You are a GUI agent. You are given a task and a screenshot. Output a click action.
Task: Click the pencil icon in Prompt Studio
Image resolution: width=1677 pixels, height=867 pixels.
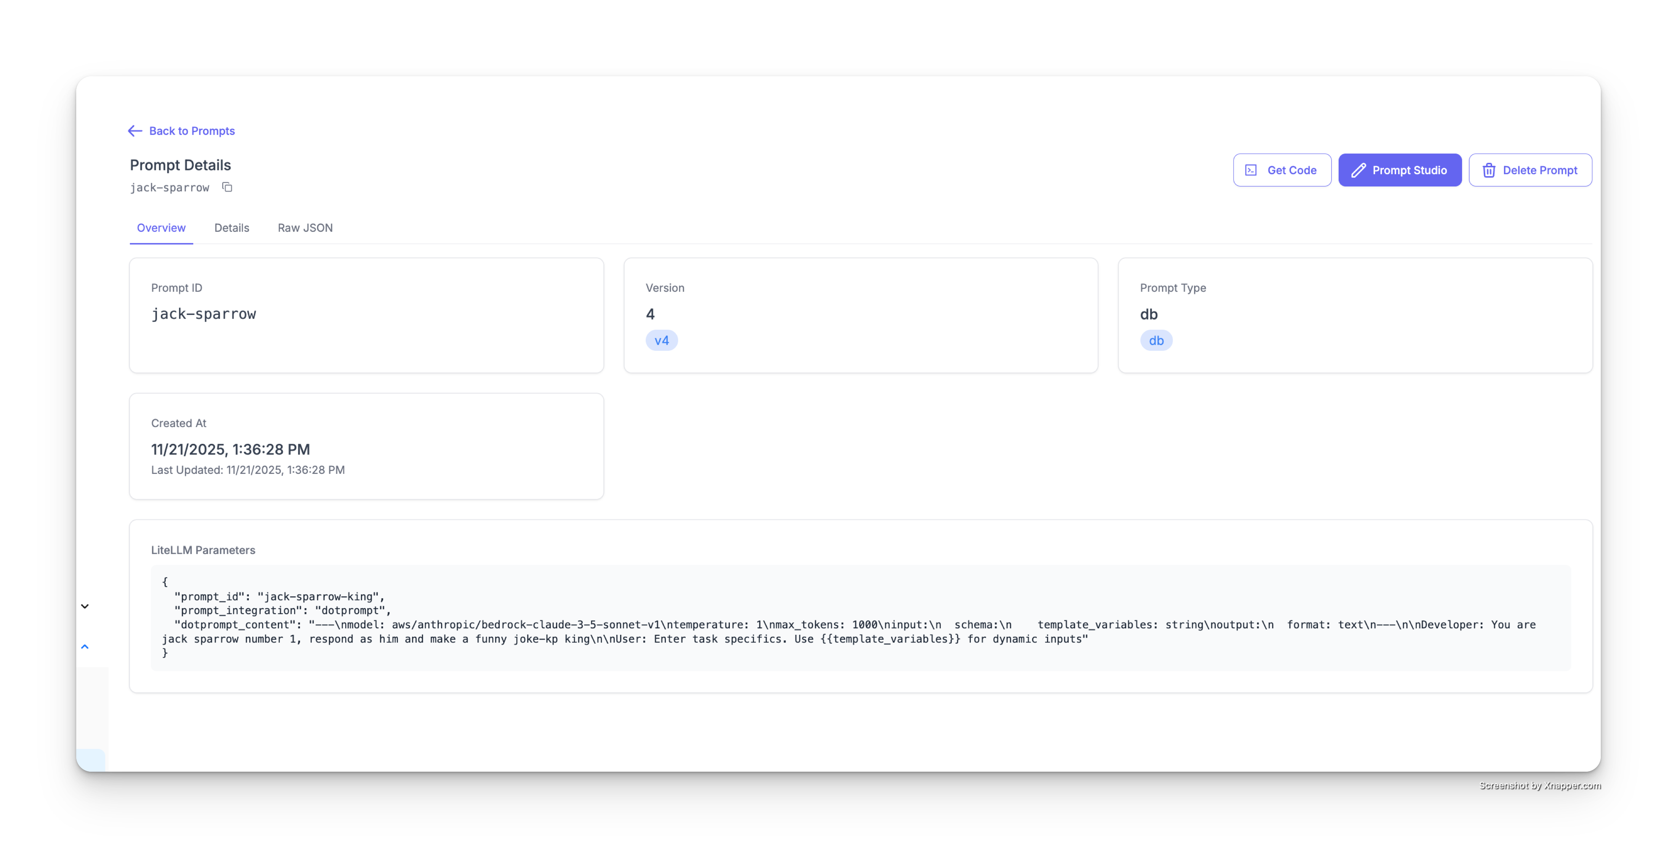click(1358, 170)
